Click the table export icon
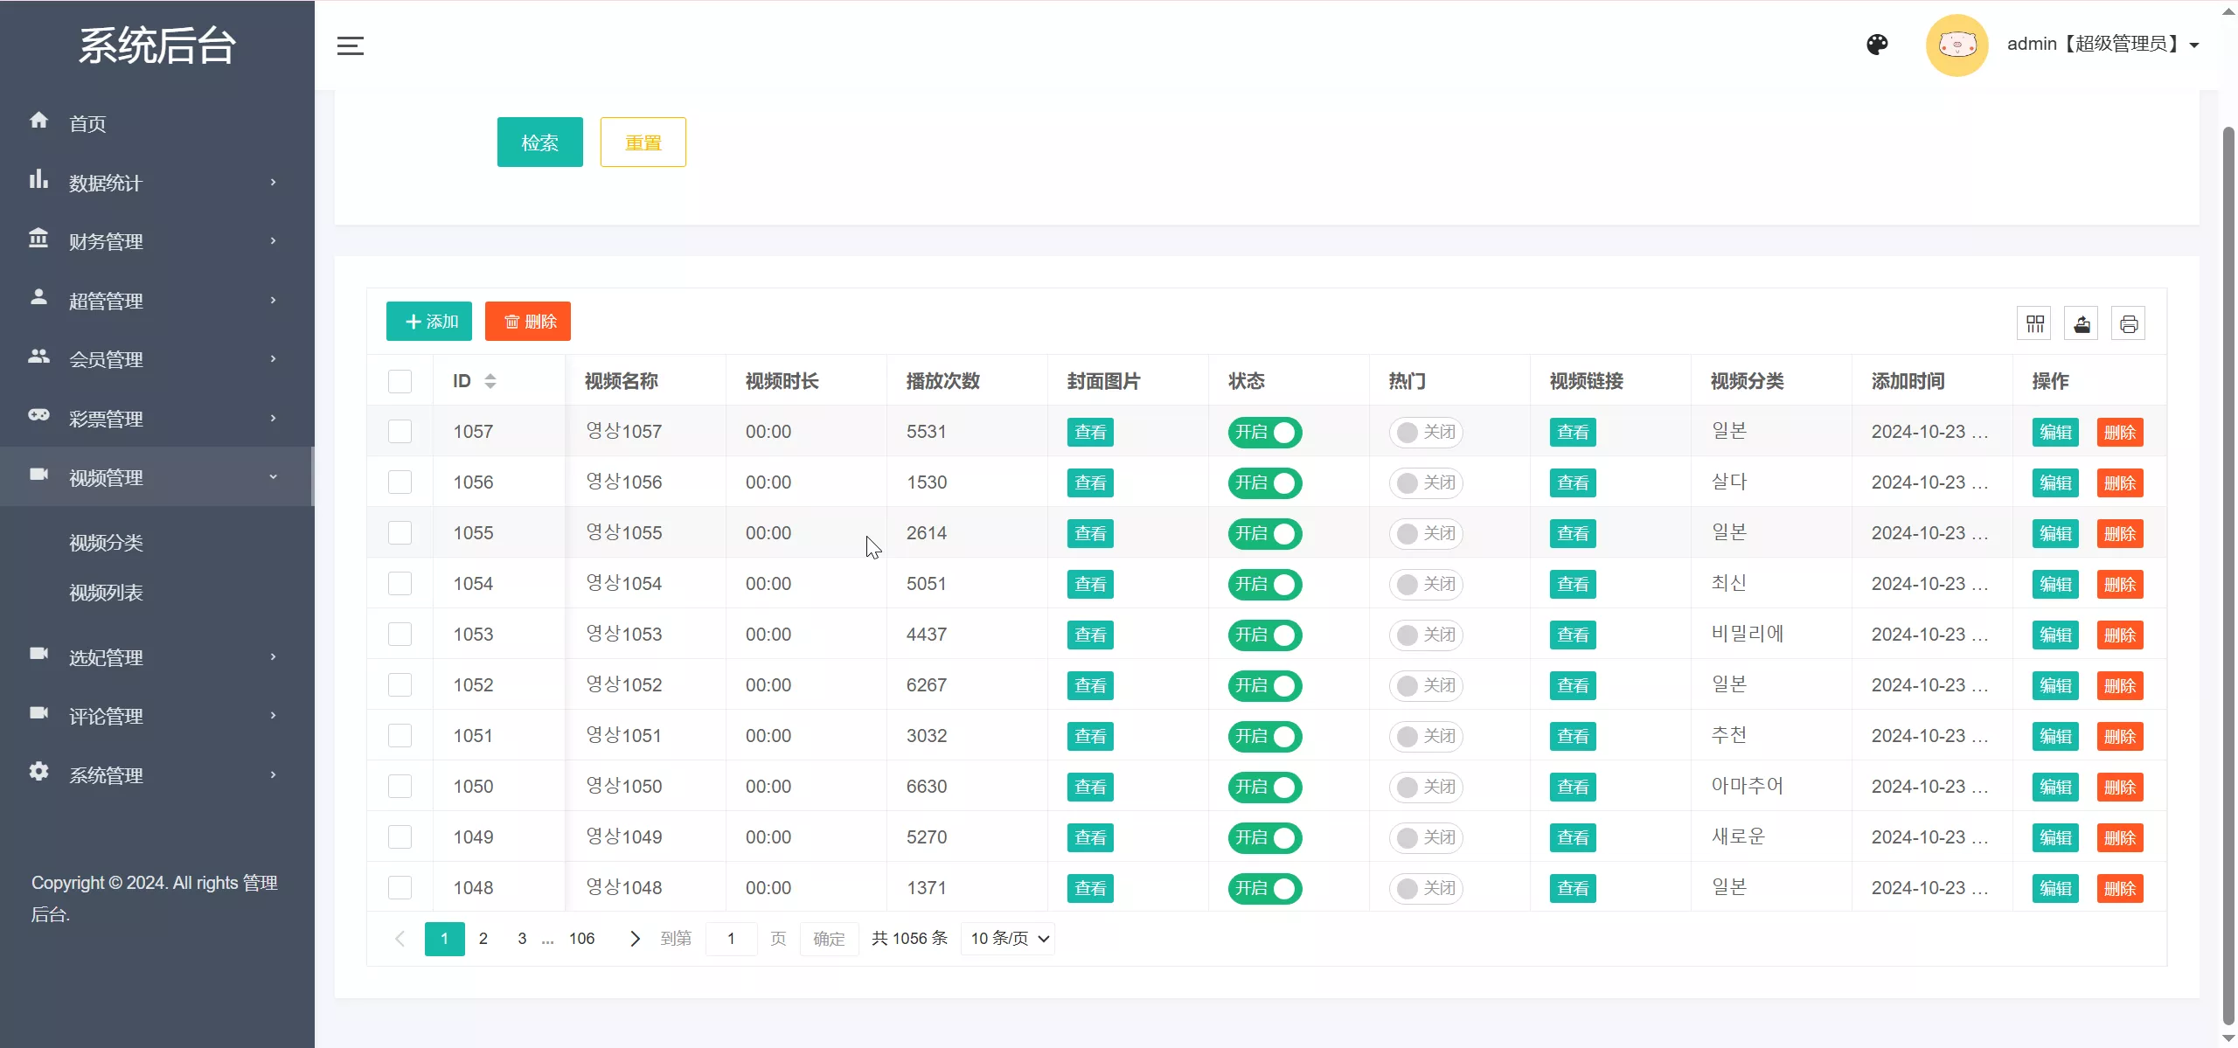This screenshot has width=2238, height=1048. click(x=2082, y=324)
